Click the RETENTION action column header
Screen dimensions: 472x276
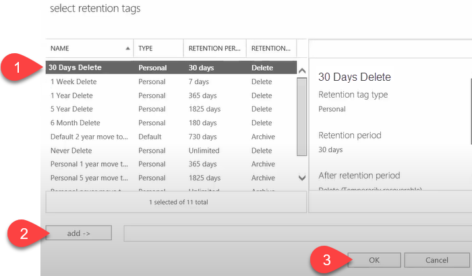[x=270, y=48]
